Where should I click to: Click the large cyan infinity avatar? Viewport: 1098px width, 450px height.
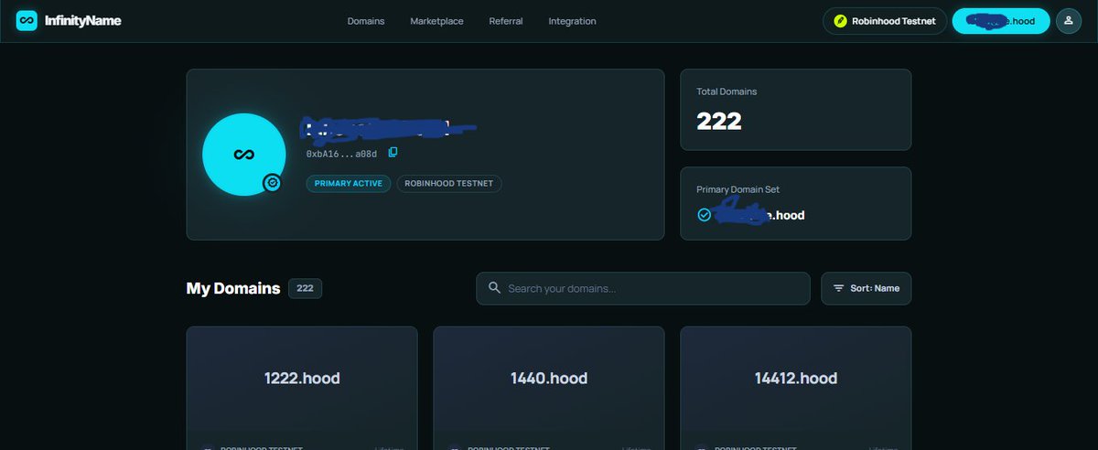tap(242, 155)
